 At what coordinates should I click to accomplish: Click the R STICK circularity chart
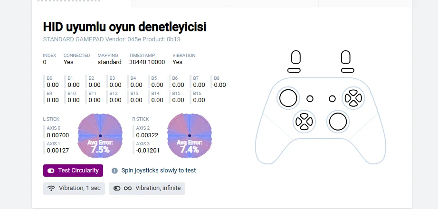point(190,136)
